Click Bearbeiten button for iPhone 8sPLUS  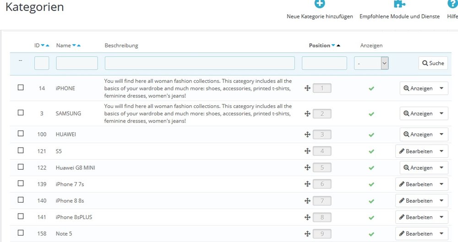tap(416, 217)
